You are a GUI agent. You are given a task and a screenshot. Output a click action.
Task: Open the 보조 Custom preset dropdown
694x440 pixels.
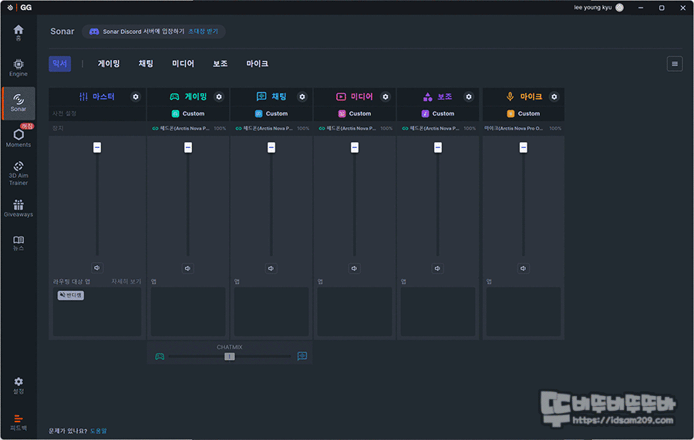[438, 113]
